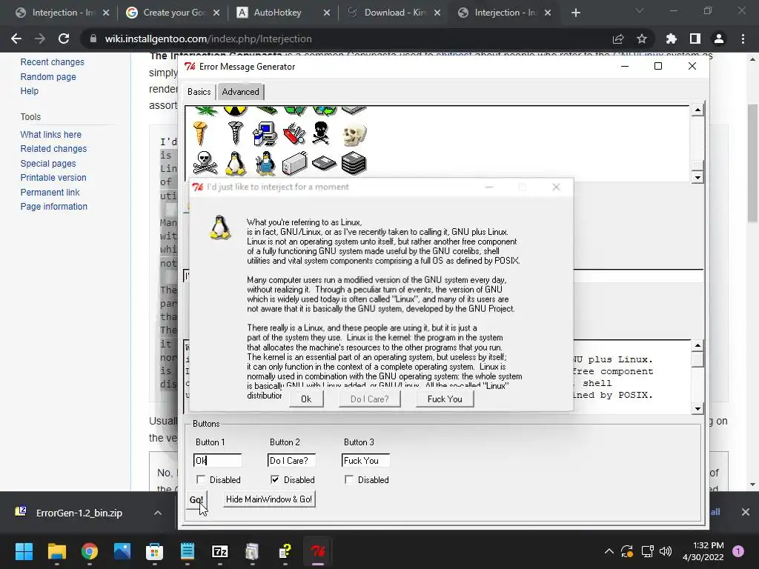
Task: Open Page information link
Action: 53,206
